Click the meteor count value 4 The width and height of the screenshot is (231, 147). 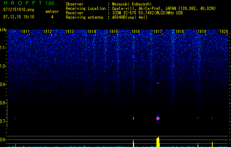pyautogui.click(x=52, y=17)
